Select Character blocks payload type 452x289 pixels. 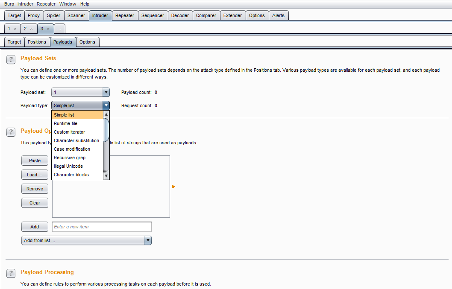click(x=77, y=175)
